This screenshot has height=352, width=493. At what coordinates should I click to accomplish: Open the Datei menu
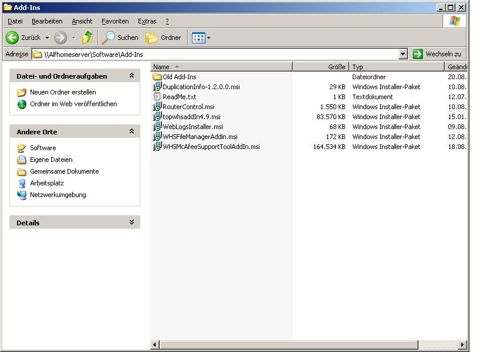pos(15,21)
